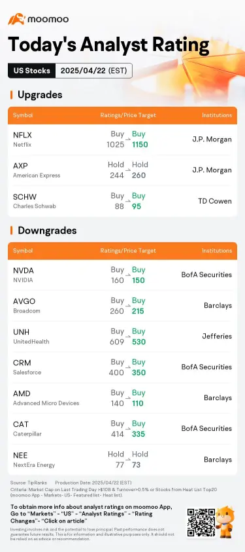Click the Downgrades section heading
245x552 pixels.
coord(47,230)
